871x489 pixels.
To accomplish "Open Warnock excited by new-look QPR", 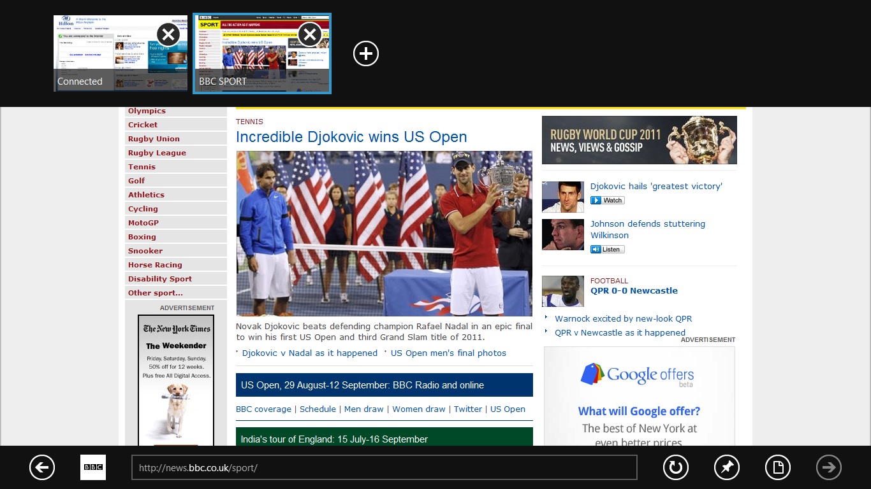I will (x=623, y=319).
